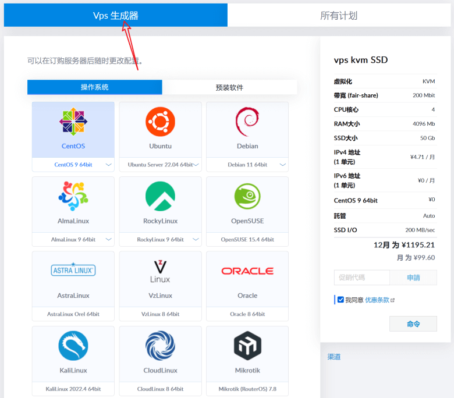454x398 pixels.
Task: Click external link icon beside 优惠条款
Action: pos(393,300)
